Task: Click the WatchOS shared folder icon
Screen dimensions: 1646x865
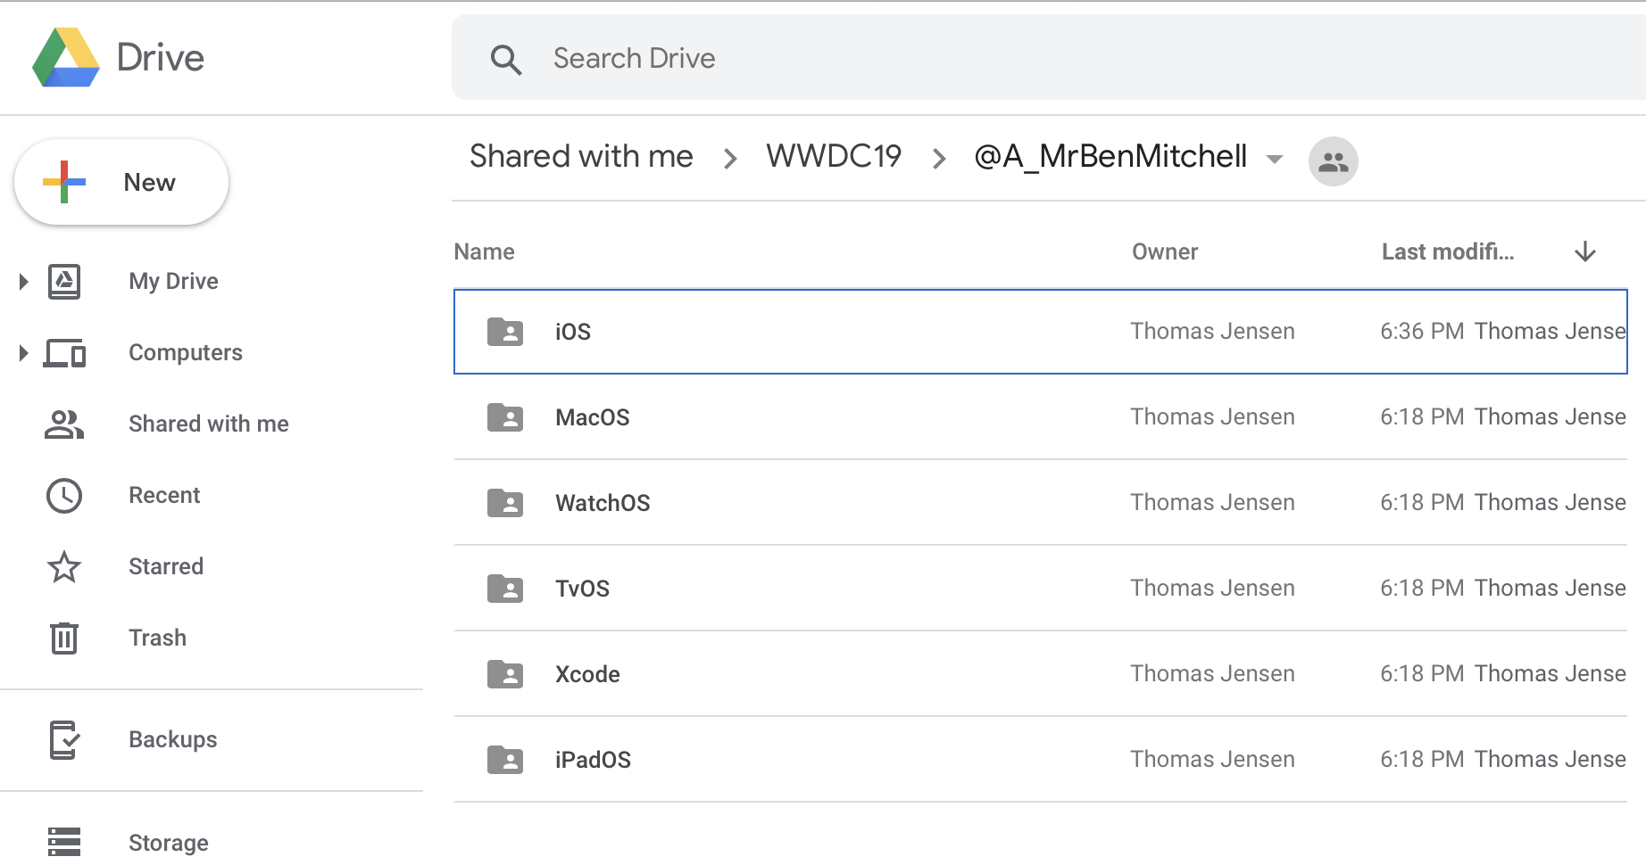Action: 505,503
